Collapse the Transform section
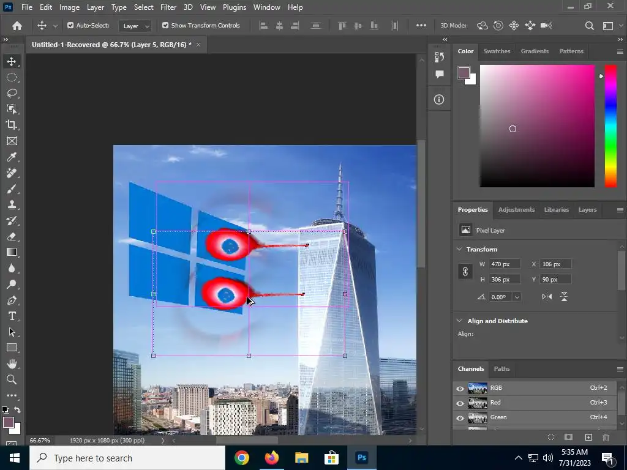The height and width of the screenshot is (470, 627). pyautogui.click(x=459, y=249)
